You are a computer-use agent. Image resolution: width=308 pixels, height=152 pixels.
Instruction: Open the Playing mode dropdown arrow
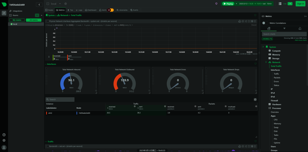[236, 4]
